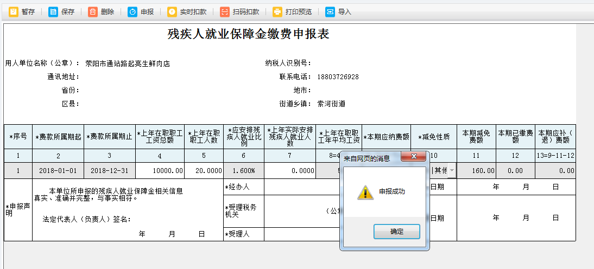Click the 受理人 input field
Screen dimensions: 594x269
tap(302, 234)
